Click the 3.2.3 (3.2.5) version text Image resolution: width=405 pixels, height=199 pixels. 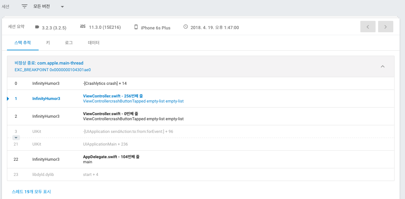tap(54, 28)
